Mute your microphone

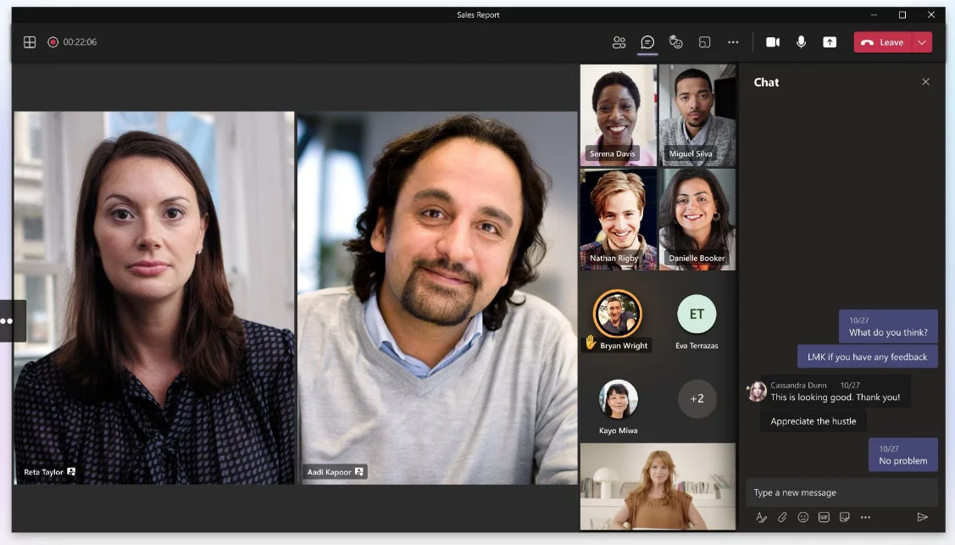pyautogui.click(x=802, y=42)
